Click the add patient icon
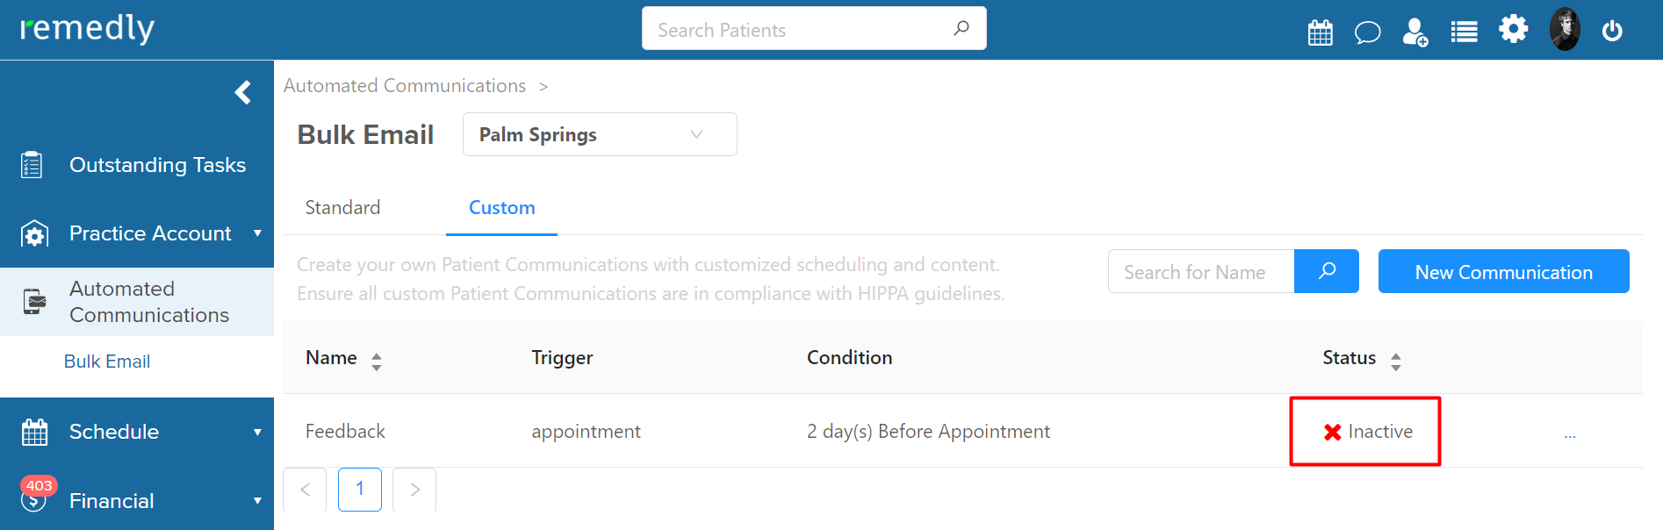 pyautogui.click(x=1415, y=32)
